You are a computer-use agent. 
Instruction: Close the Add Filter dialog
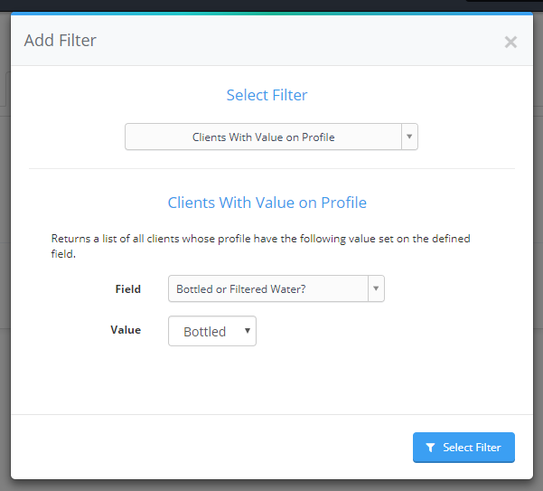tap(510, 42)
